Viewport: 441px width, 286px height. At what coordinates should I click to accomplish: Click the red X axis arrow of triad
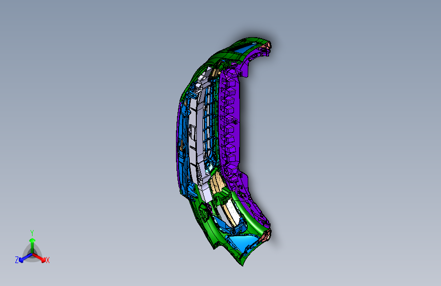tap(39, 258)
